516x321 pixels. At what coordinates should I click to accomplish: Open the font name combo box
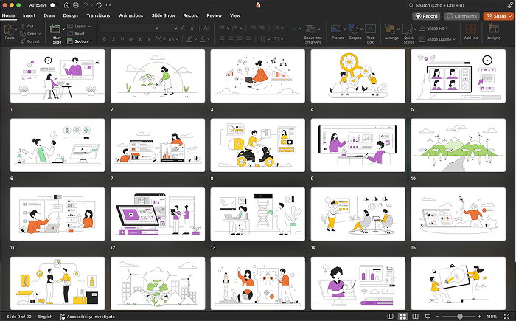click(130, 28)
